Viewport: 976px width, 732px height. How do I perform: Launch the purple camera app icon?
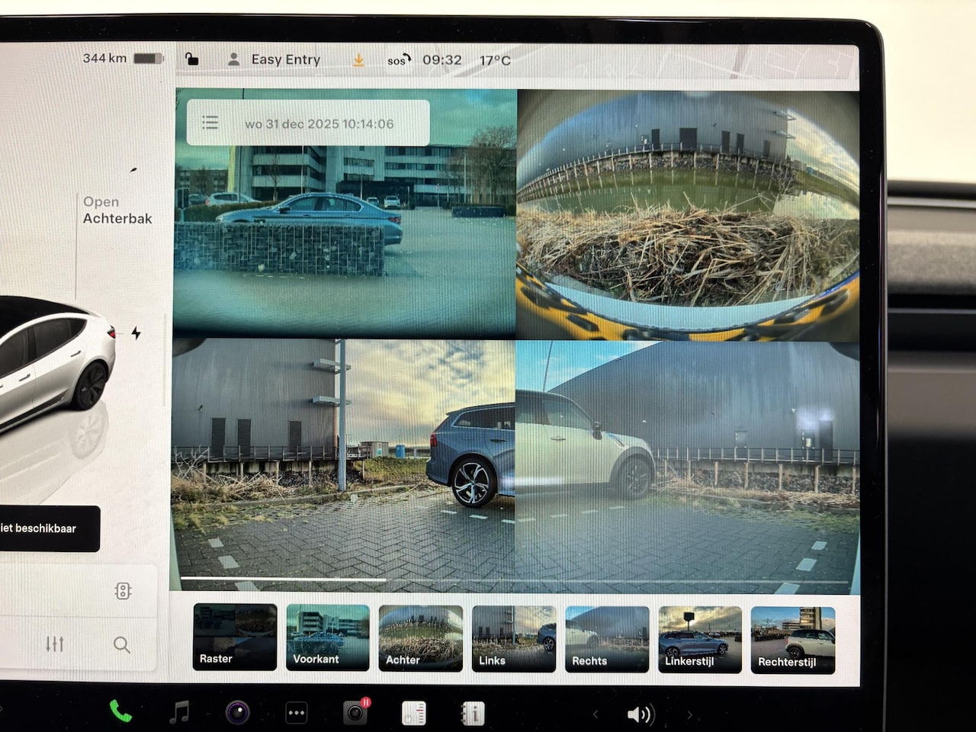[x=238, y=713]
